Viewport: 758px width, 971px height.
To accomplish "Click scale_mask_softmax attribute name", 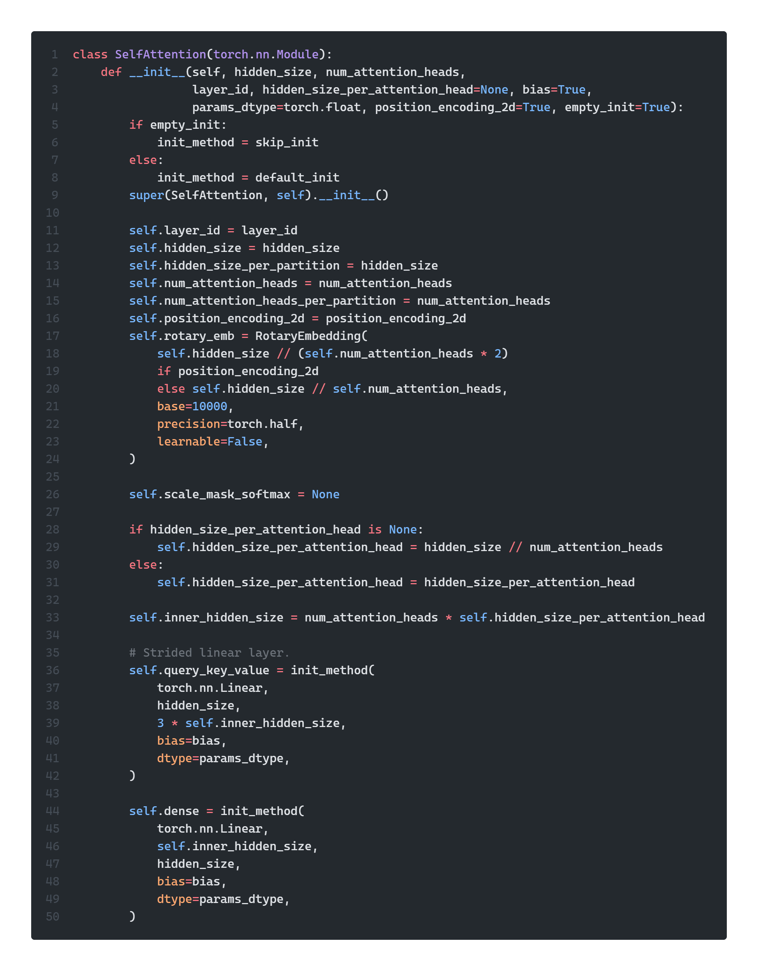I will click(227, 494).
